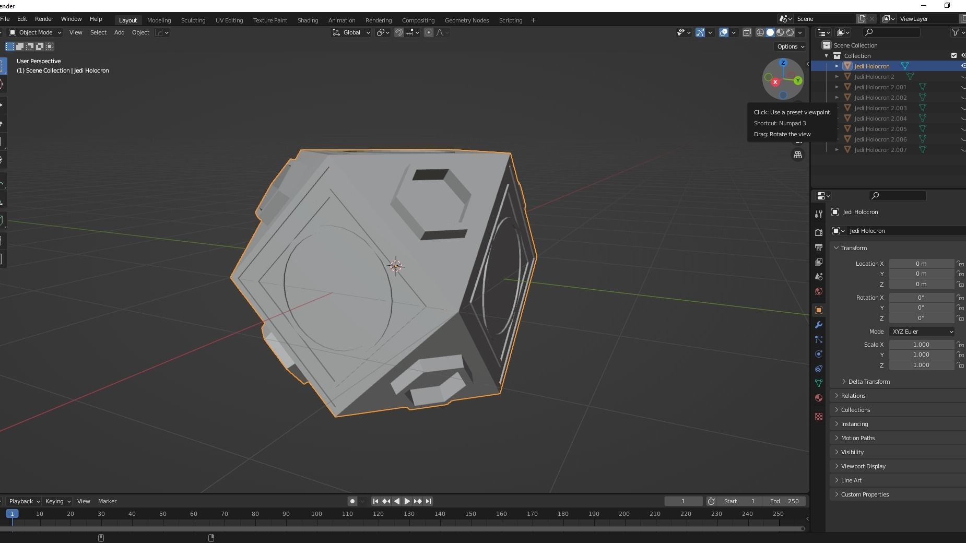Add a new workspace with plus button
This screenshot has width=966, height=543.
[x=533, y=20]
